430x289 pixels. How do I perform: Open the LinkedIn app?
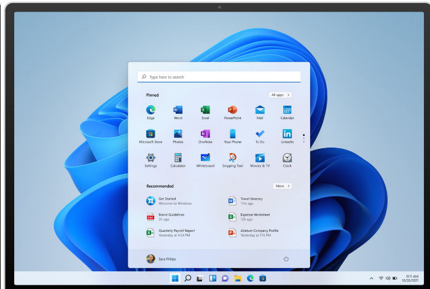(287, 136)
